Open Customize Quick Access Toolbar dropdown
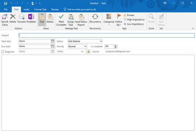196x132 pixels. (x=40, y=3)
